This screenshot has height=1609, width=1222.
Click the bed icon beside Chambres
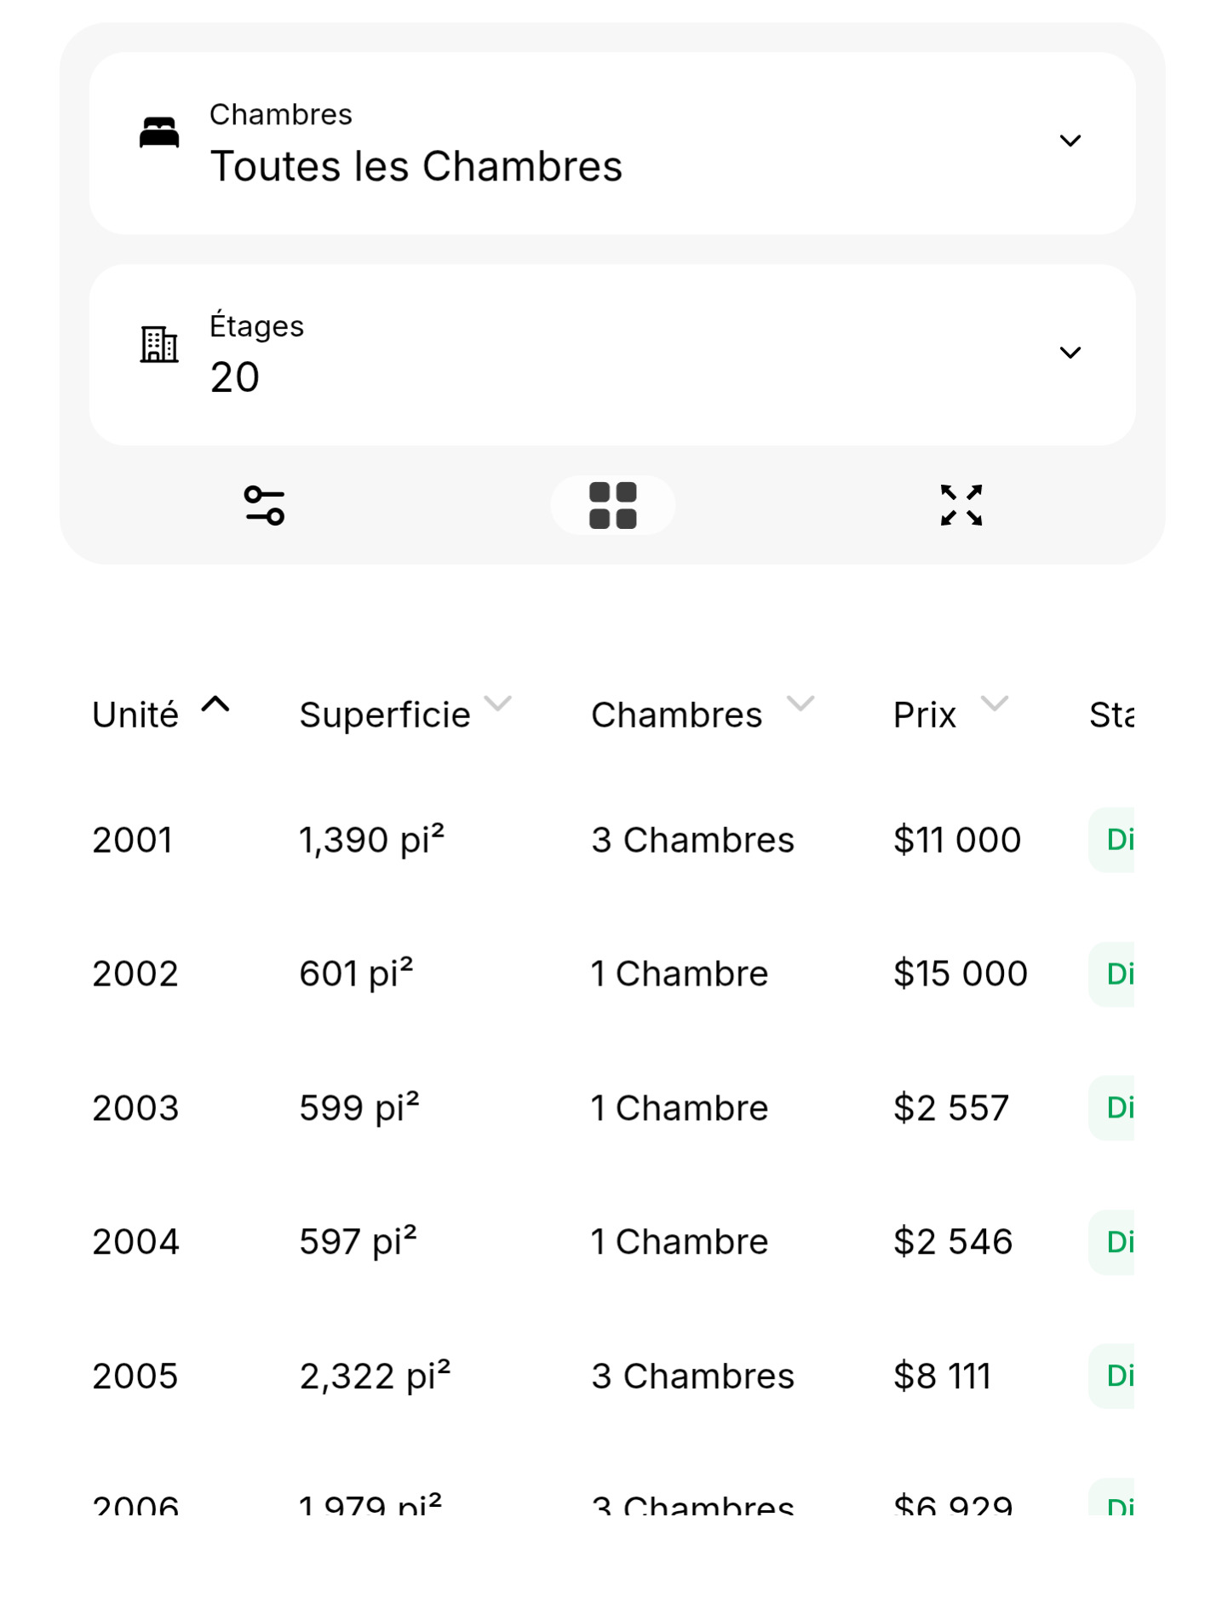click(159, 134)
